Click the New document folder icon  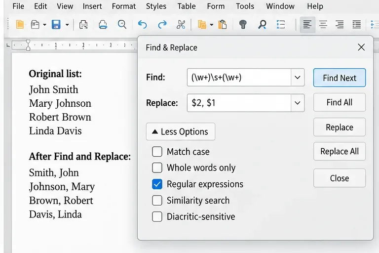[x=20, y=25]
